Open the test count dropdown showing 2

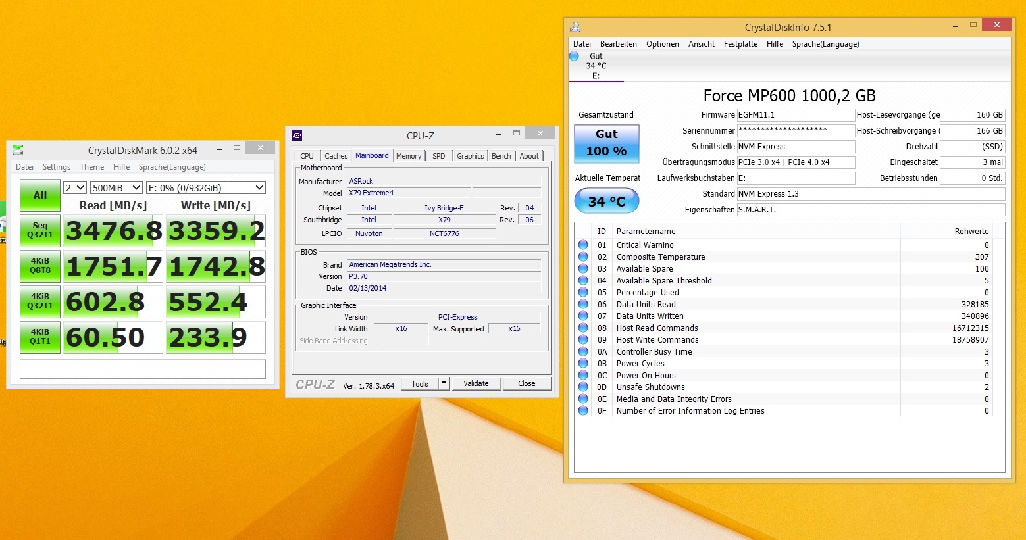(x=75, y=187)
